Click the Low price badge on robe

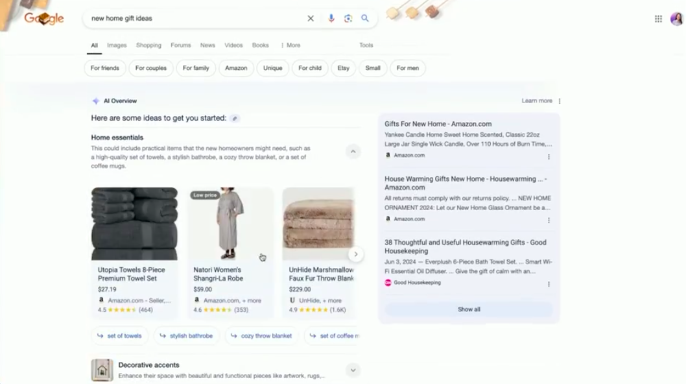[205, 195]
